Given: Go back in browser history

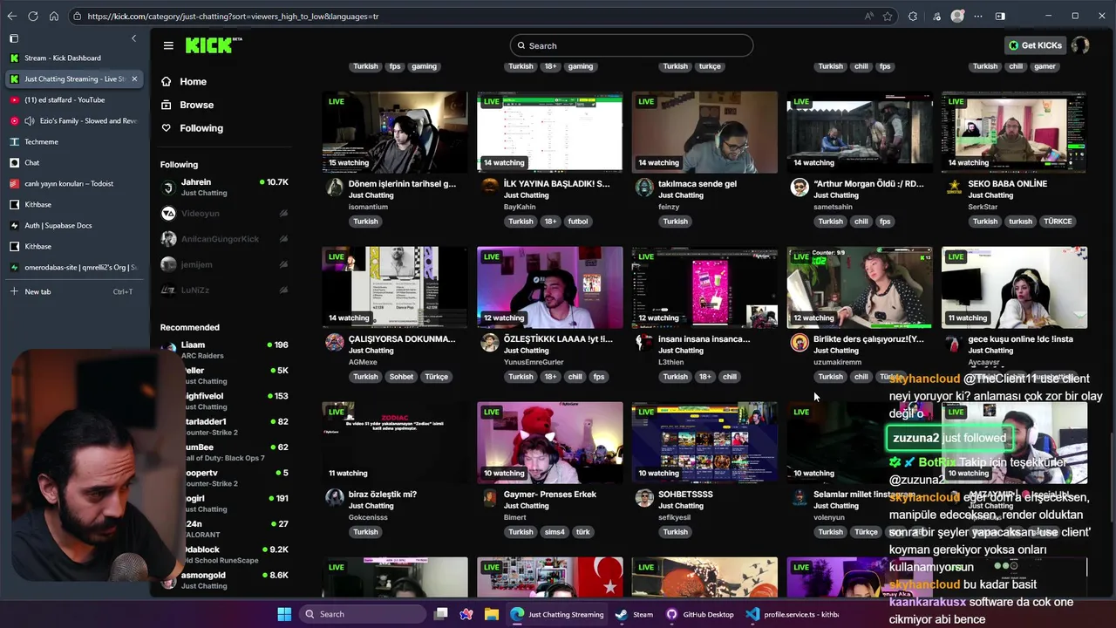Looking at the screenshot, I should coord(12,16).
